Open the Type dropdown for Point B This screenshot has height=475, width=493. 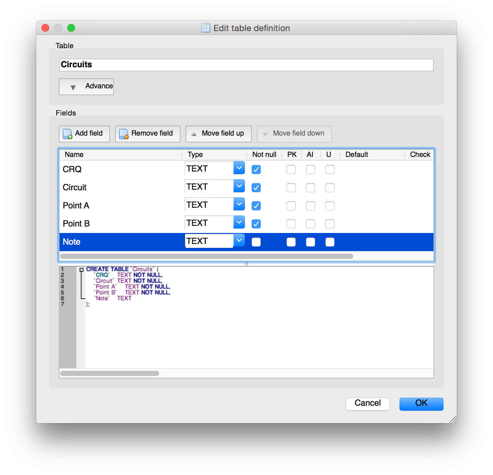click(239, 222)
